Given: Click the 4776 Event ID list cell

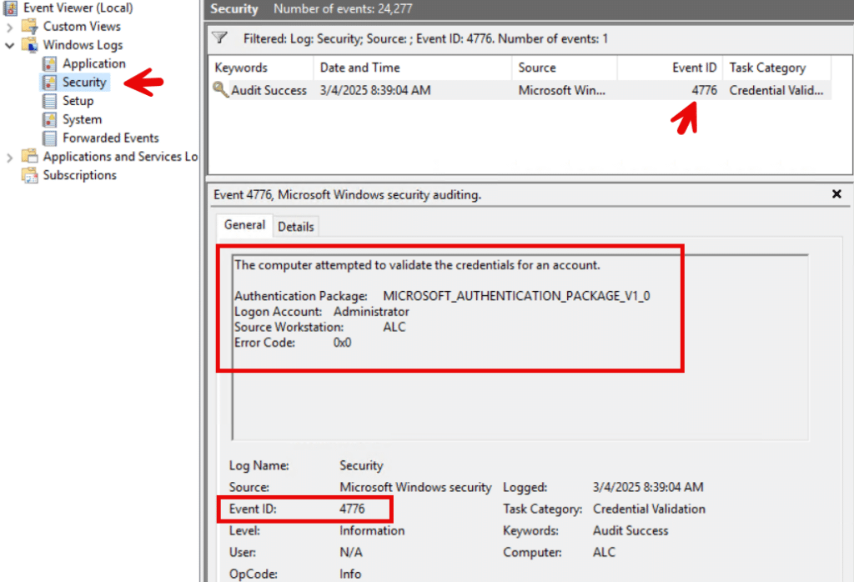Looking at the screenshot, I should point(704,90).
